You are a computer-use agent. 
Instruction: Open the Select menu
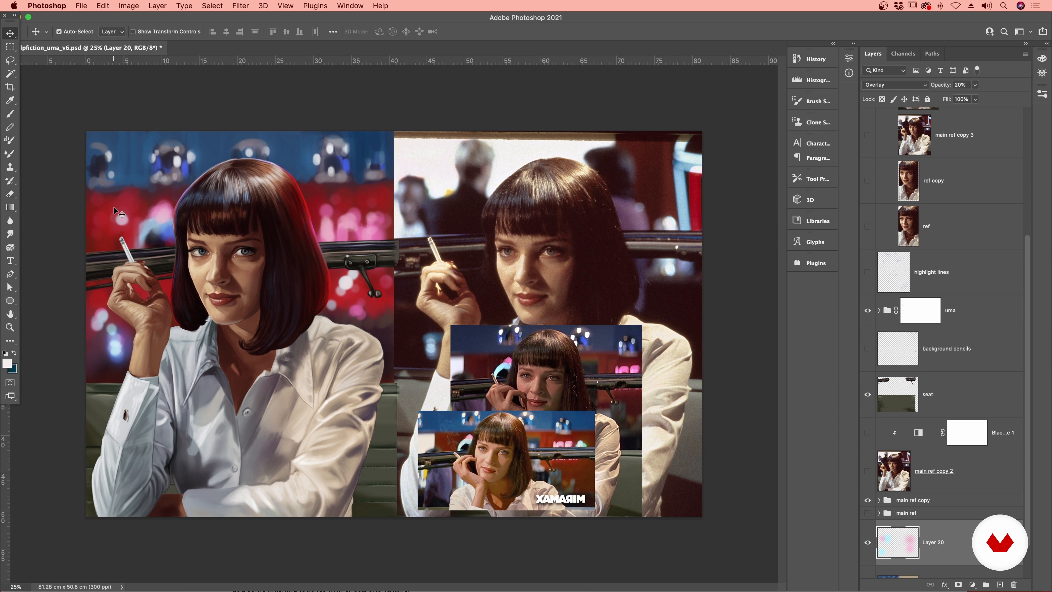pyautogui.click(x=212, y=6)
